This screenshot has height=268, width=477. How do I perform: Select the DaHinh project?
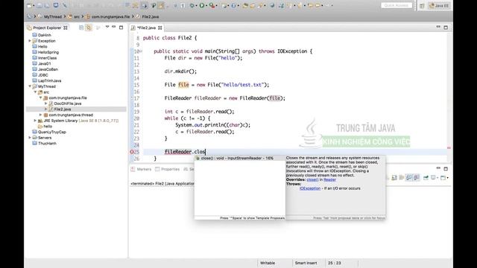[x=45, y=35]
